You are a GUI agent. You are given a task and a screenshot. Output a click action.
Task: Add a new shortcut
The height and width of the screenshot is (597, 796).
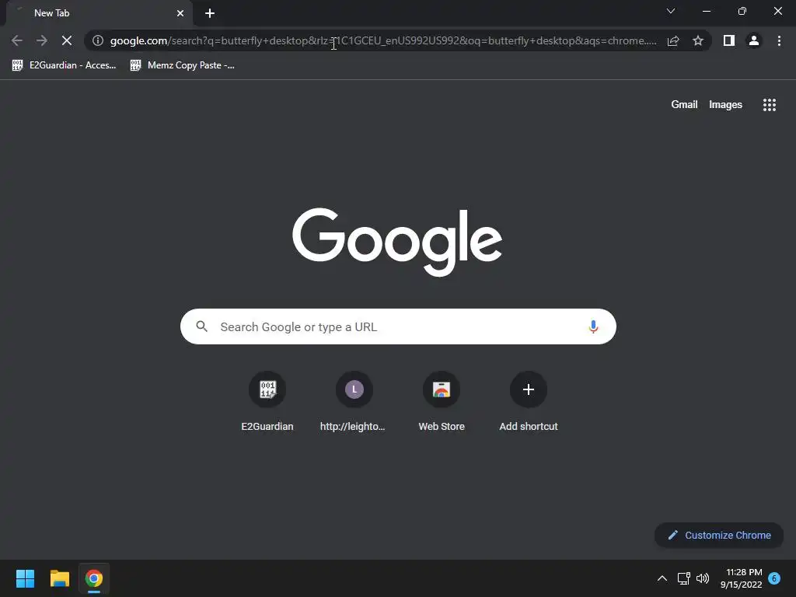point(528,402)
